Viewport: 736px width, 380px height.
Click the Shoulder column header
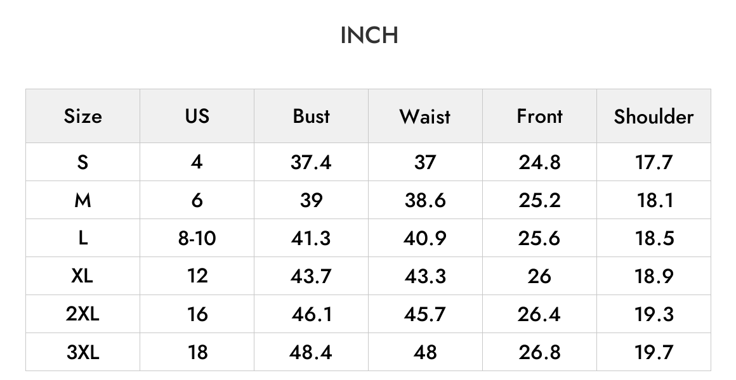point(654,116)
